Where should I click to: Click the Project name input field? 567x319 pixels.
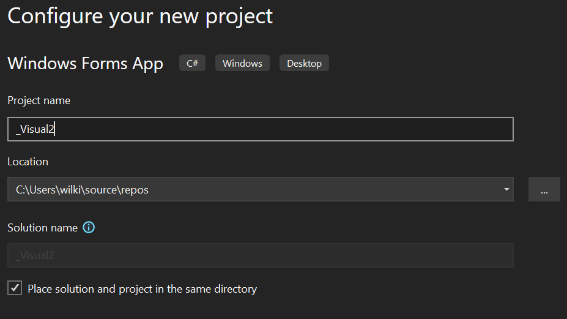261,129
